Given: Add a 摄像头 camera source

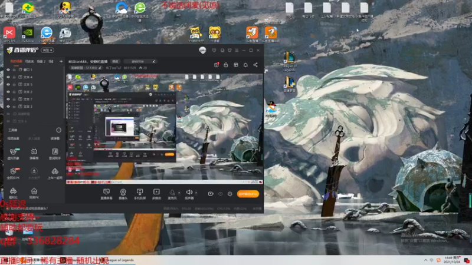Looking at the screenshot, I should click(123, 194).
